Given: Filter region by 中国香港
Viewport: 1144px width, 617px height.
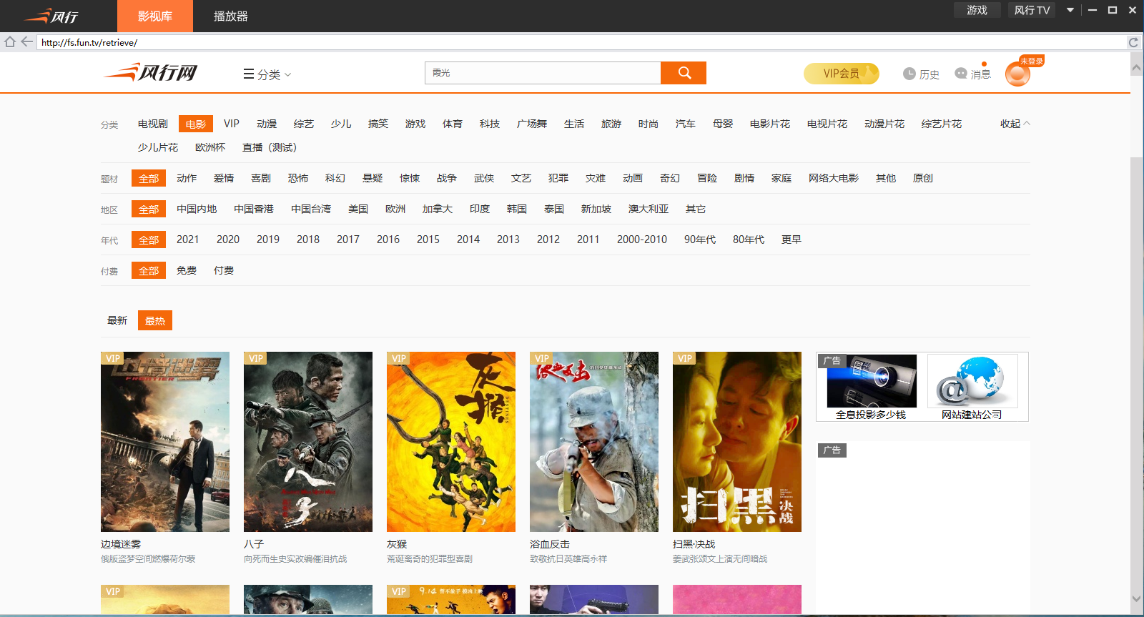Looking at the screenshot, I should [254, 209].
